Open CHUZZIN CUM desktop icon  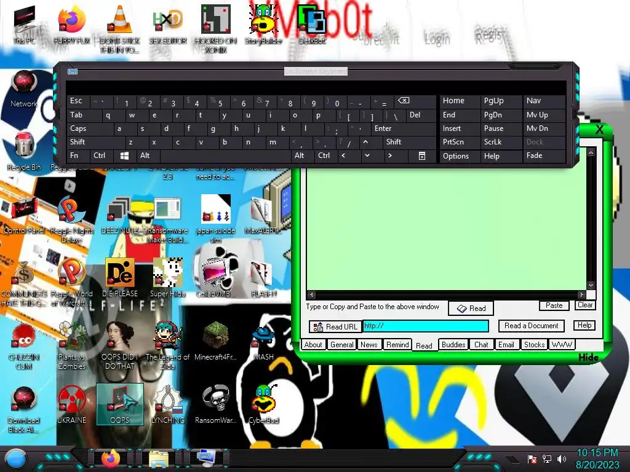(24, 346)
